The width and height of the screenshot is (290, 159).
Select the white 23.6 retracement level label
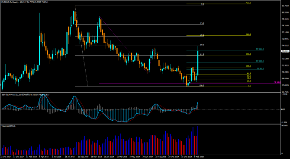point(202,23)
